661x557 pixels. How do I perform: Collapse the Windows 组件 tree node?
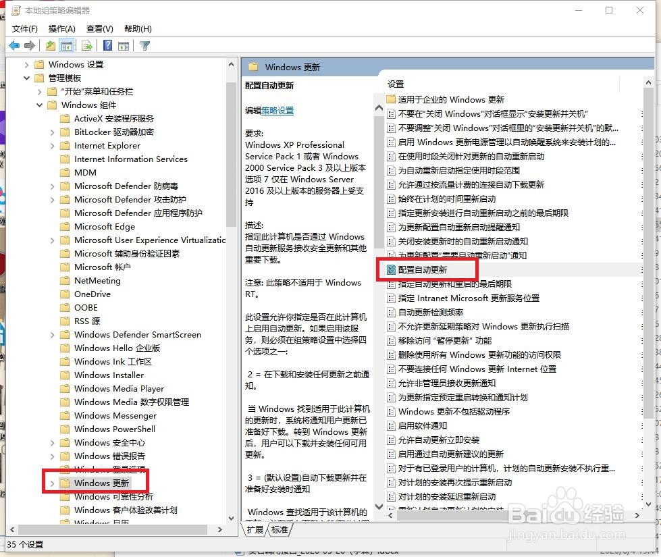(40, 105)
